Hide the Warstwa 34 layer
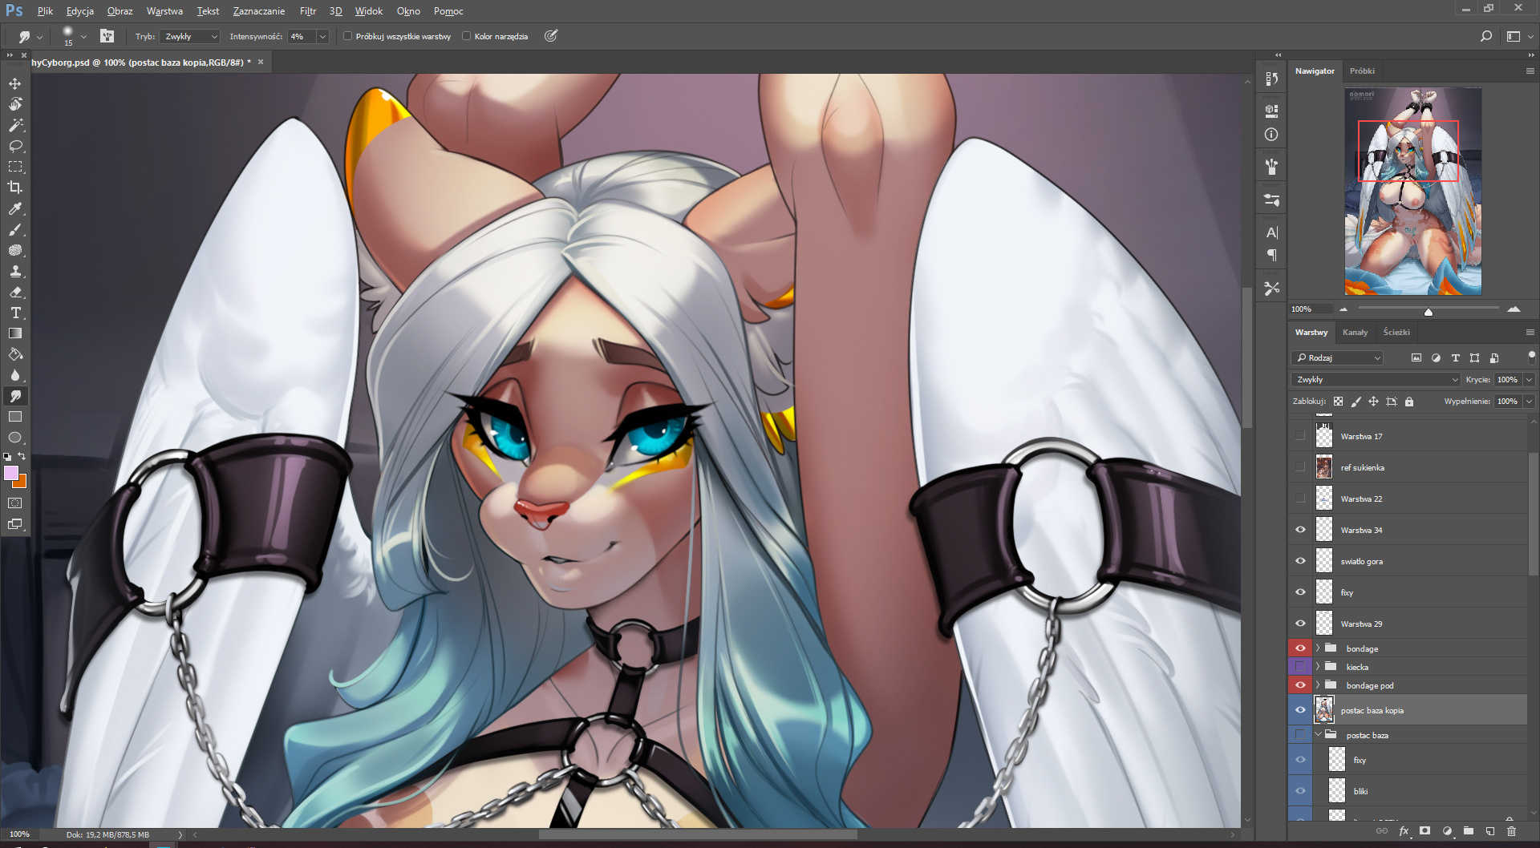 (x=1300, y=531)
